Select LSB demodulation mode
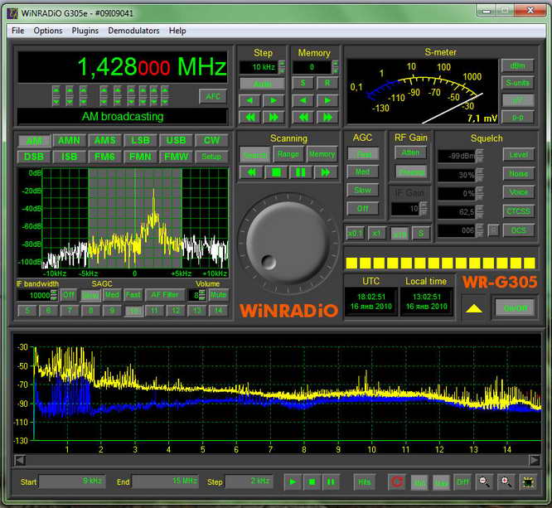The image size is (552, 508). coord(140,141)
